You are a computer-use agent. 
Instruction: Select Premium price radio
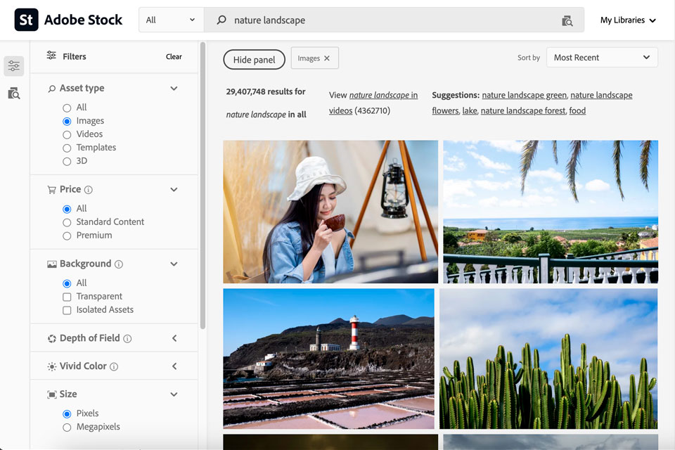[x=67, y=236]
